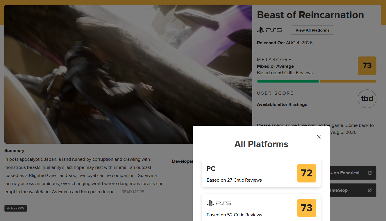Click the PS5 logo in the All Platforms list
Viewport: 386px width, 221px height.
click(219, 203)
